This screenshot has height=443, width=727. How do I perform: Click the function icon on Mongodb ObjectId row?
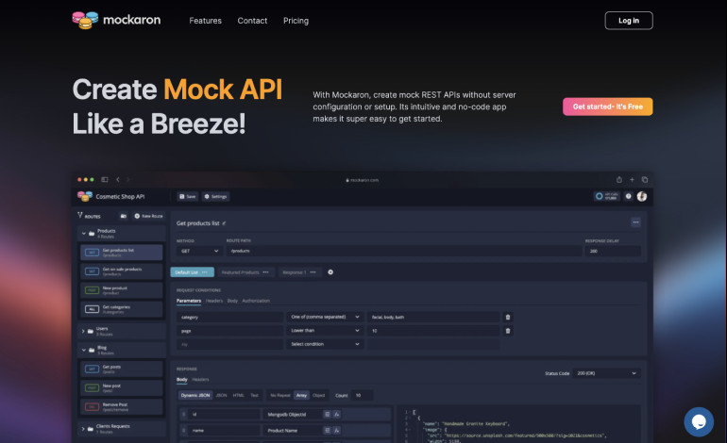coord(337,415)
